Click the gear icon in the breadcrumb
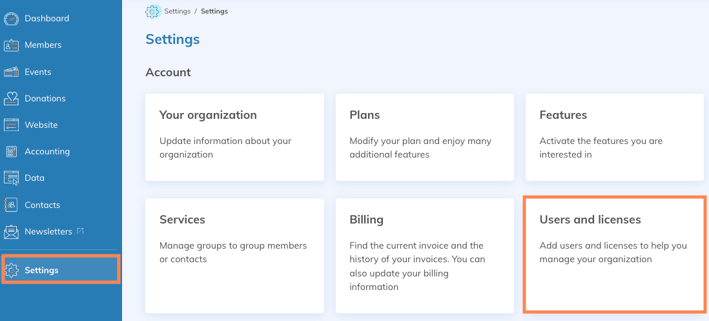This screenshot has height=321, width=709. point(153,11)
